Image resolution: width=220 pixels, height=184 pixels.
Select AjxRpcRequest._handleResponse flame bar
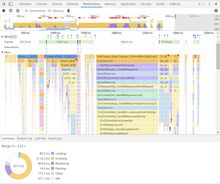pyautogui.click(x=127, y=69)
